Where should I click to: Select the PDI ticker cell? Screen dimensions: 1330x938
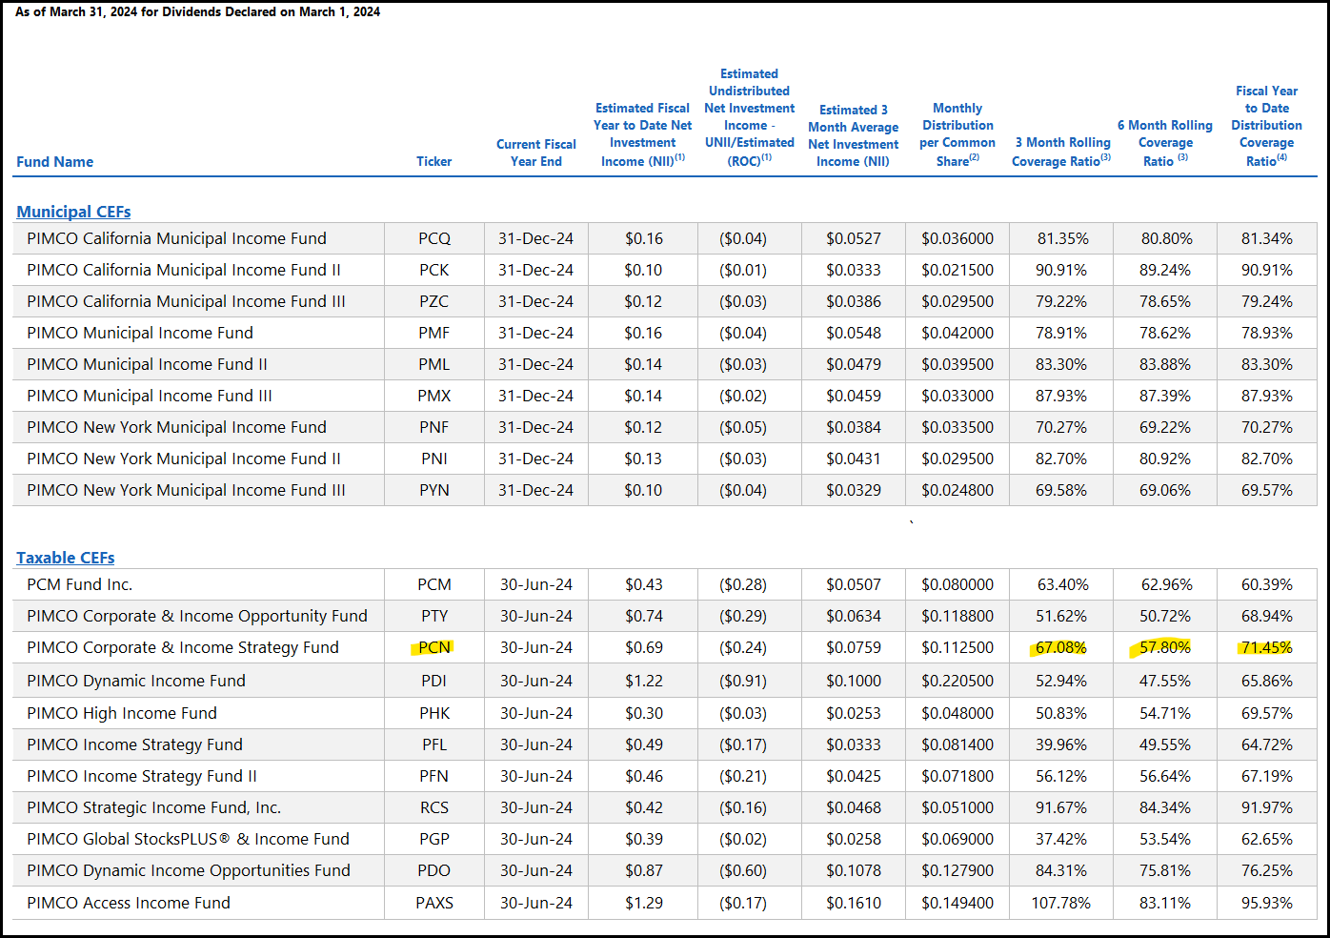click(x=434, y=681)
